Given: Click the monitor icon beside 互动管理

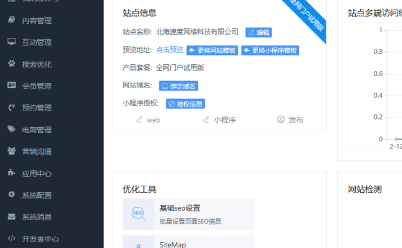Looking at the screenshot, I should point(12,42).
